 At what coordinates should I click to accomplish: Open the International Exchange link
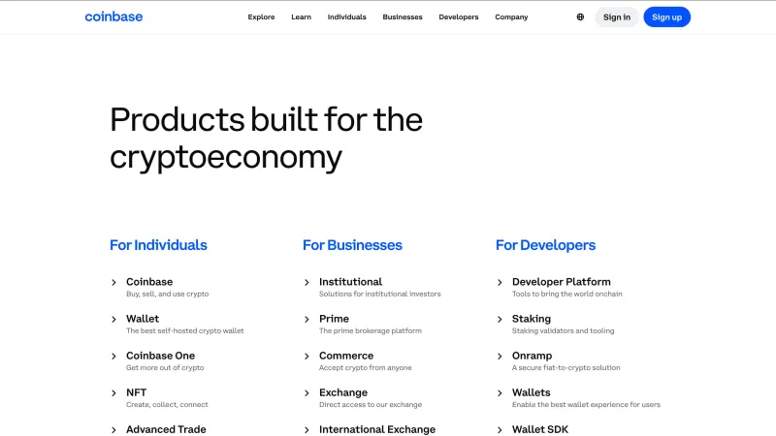click(377, 429)
